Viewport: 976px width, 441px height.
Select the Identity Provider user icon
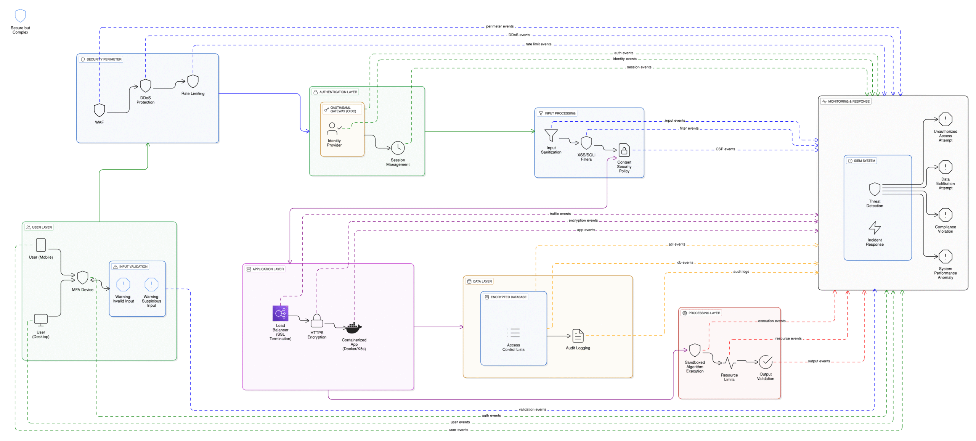(334, 129)
